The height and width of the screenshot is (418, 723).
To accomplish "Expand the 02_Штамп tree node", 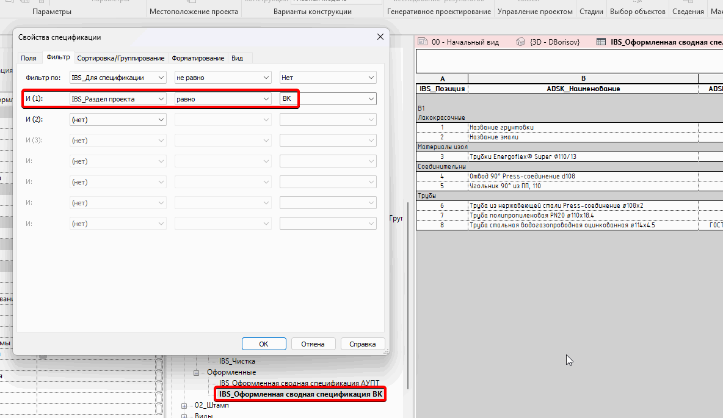I will 184,406.
